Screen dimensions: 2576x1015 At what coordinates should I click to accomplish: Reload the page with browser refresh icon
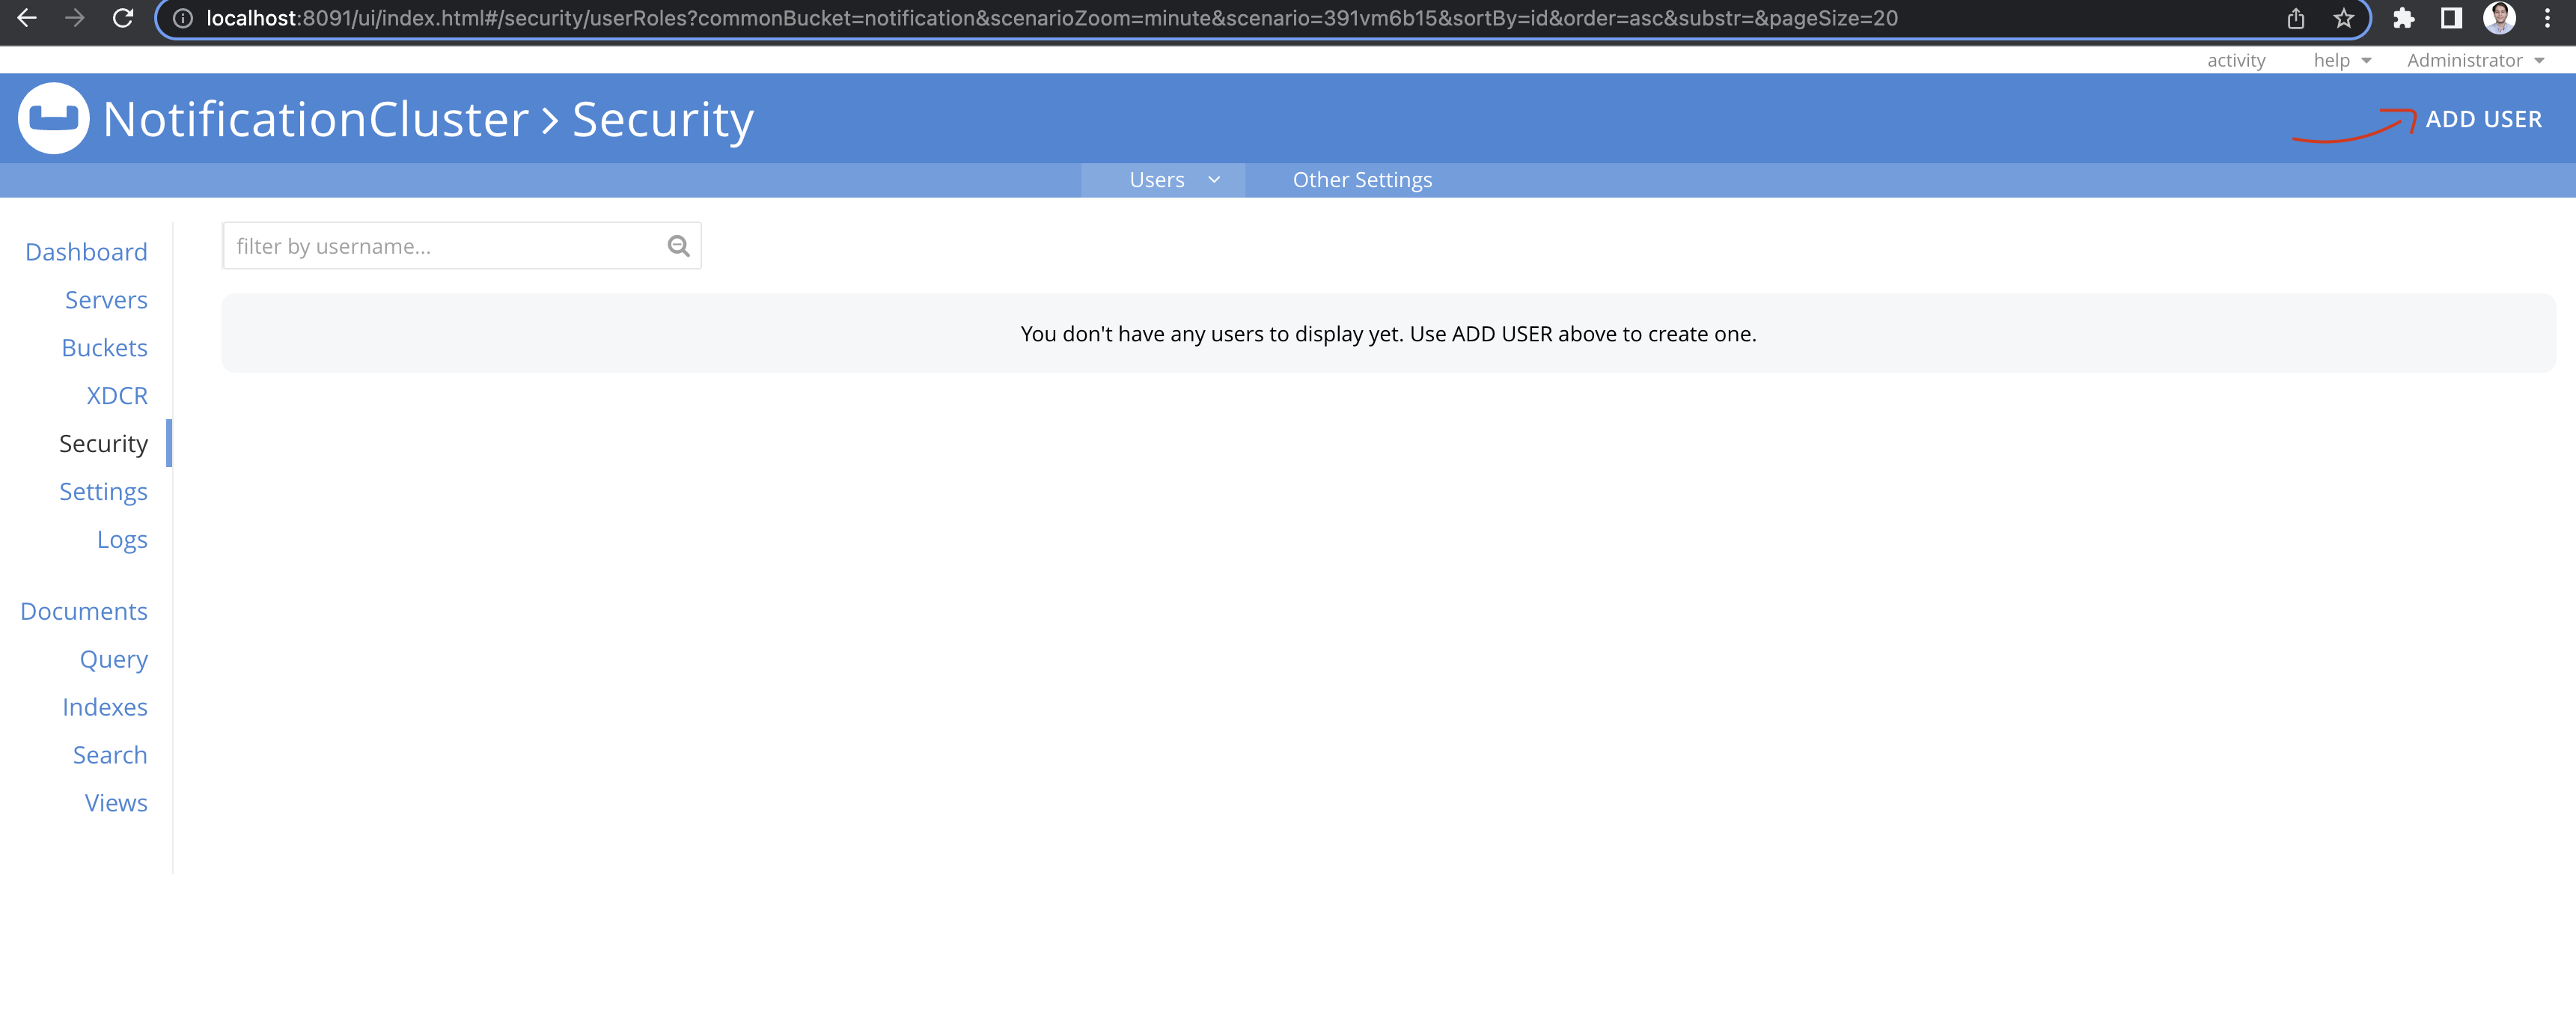click(123, 18)
